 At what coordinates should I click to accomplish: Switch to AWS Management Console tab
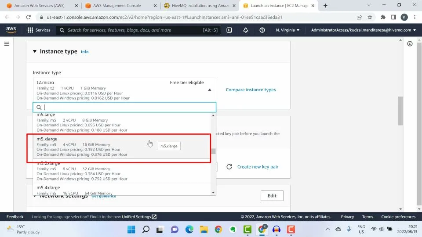click(x=117, y=6)
